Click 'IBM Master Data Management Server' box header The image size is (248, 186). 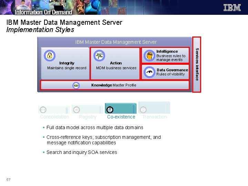coord(116,42)
